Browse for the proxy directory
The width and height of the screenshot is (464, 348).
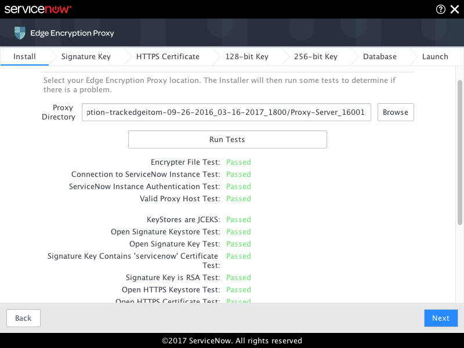pyautogui.click(x=396, y=112)
